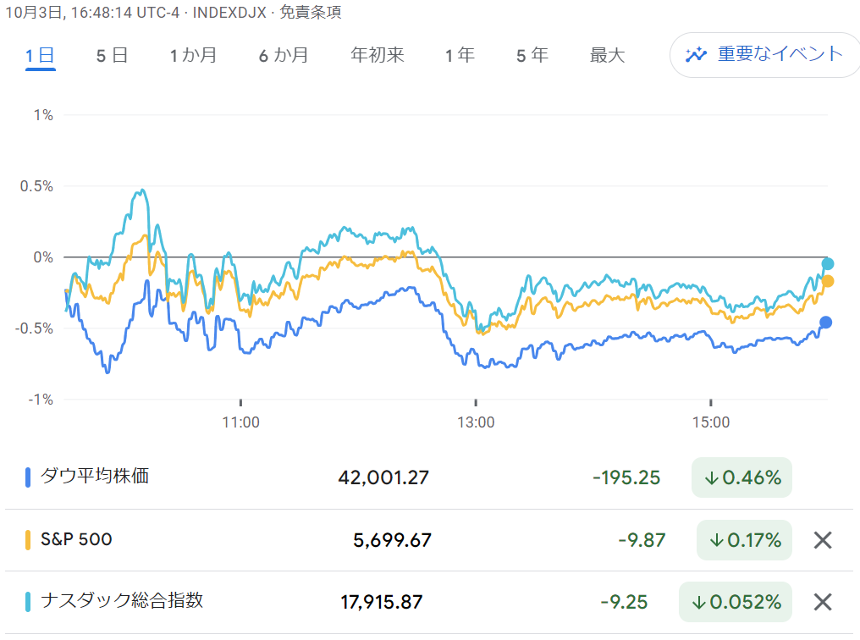Click the blue ダウ平均株価 color marker

[28, 477]
